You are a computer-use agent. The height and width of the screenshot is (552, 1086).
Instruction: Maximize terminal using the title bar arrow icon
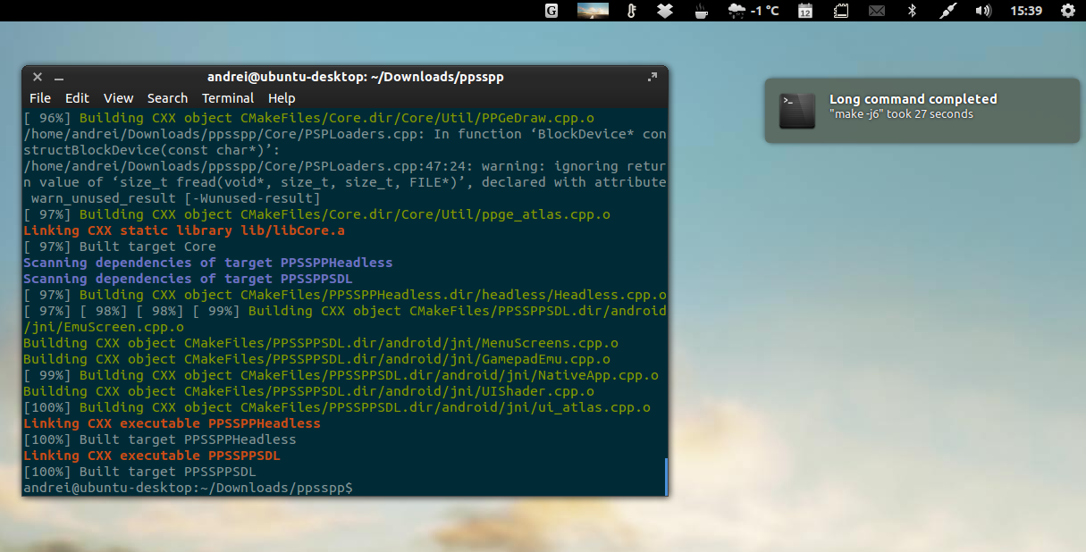pos(652,77)
